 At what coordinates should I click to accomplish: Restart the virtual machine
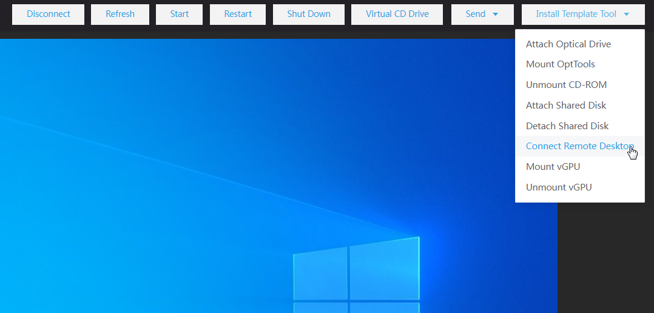(238, 14)
